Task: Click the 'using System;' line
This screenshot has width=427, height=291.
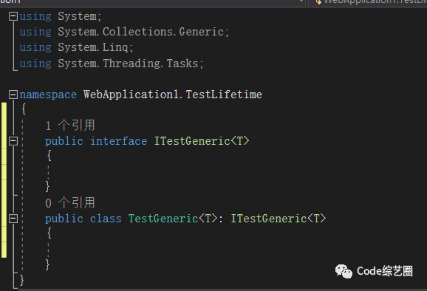Action: 61,16
